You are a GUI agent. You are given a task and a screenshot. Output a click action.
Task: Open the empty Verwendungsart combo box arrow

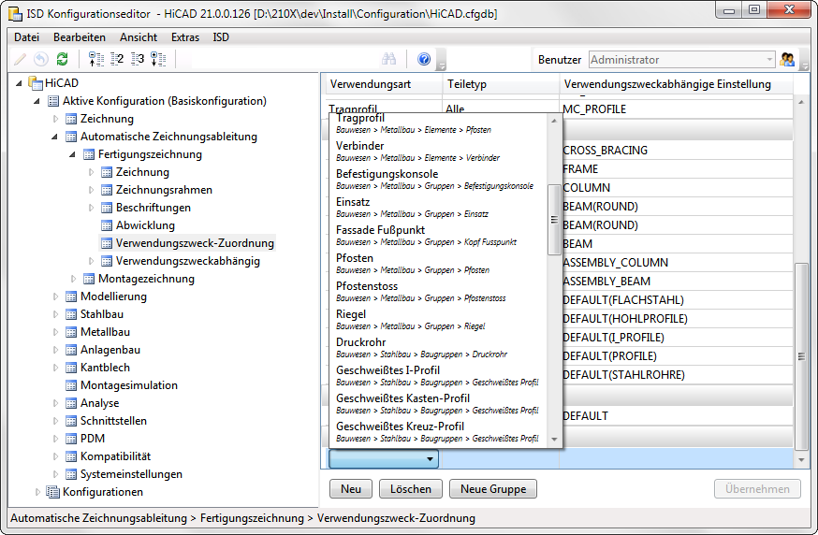[x=430, y=459]
